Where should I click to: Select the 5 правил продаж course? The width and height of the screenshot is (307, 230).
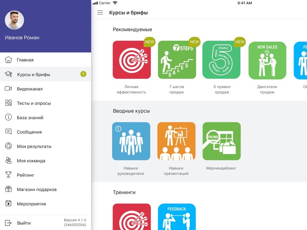221,60
